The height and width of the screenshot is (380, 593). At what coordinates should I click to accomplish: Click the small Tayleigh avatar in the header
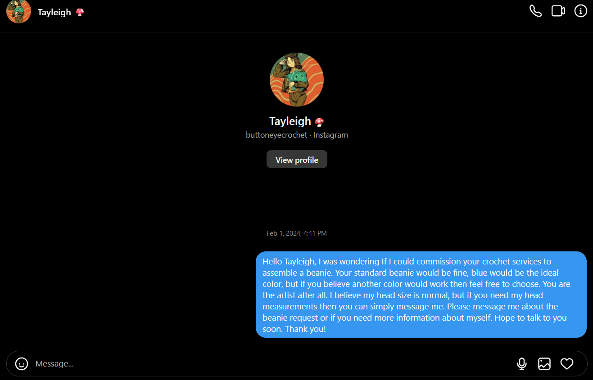pyautogui.click(x=19, y=11)
